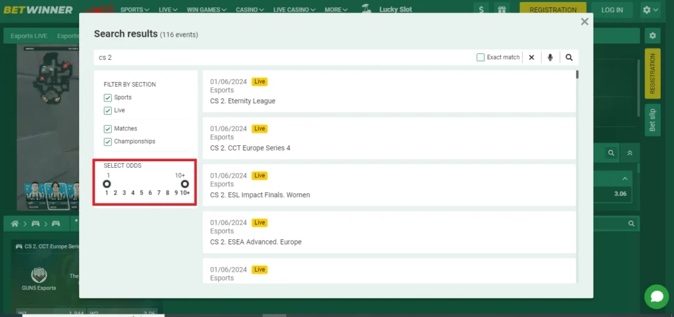The height and width of the screenshot is (317, 674).
Task: Open the vertical Bet slip tab
Action: pyautogui.click(x=652, y=120)
